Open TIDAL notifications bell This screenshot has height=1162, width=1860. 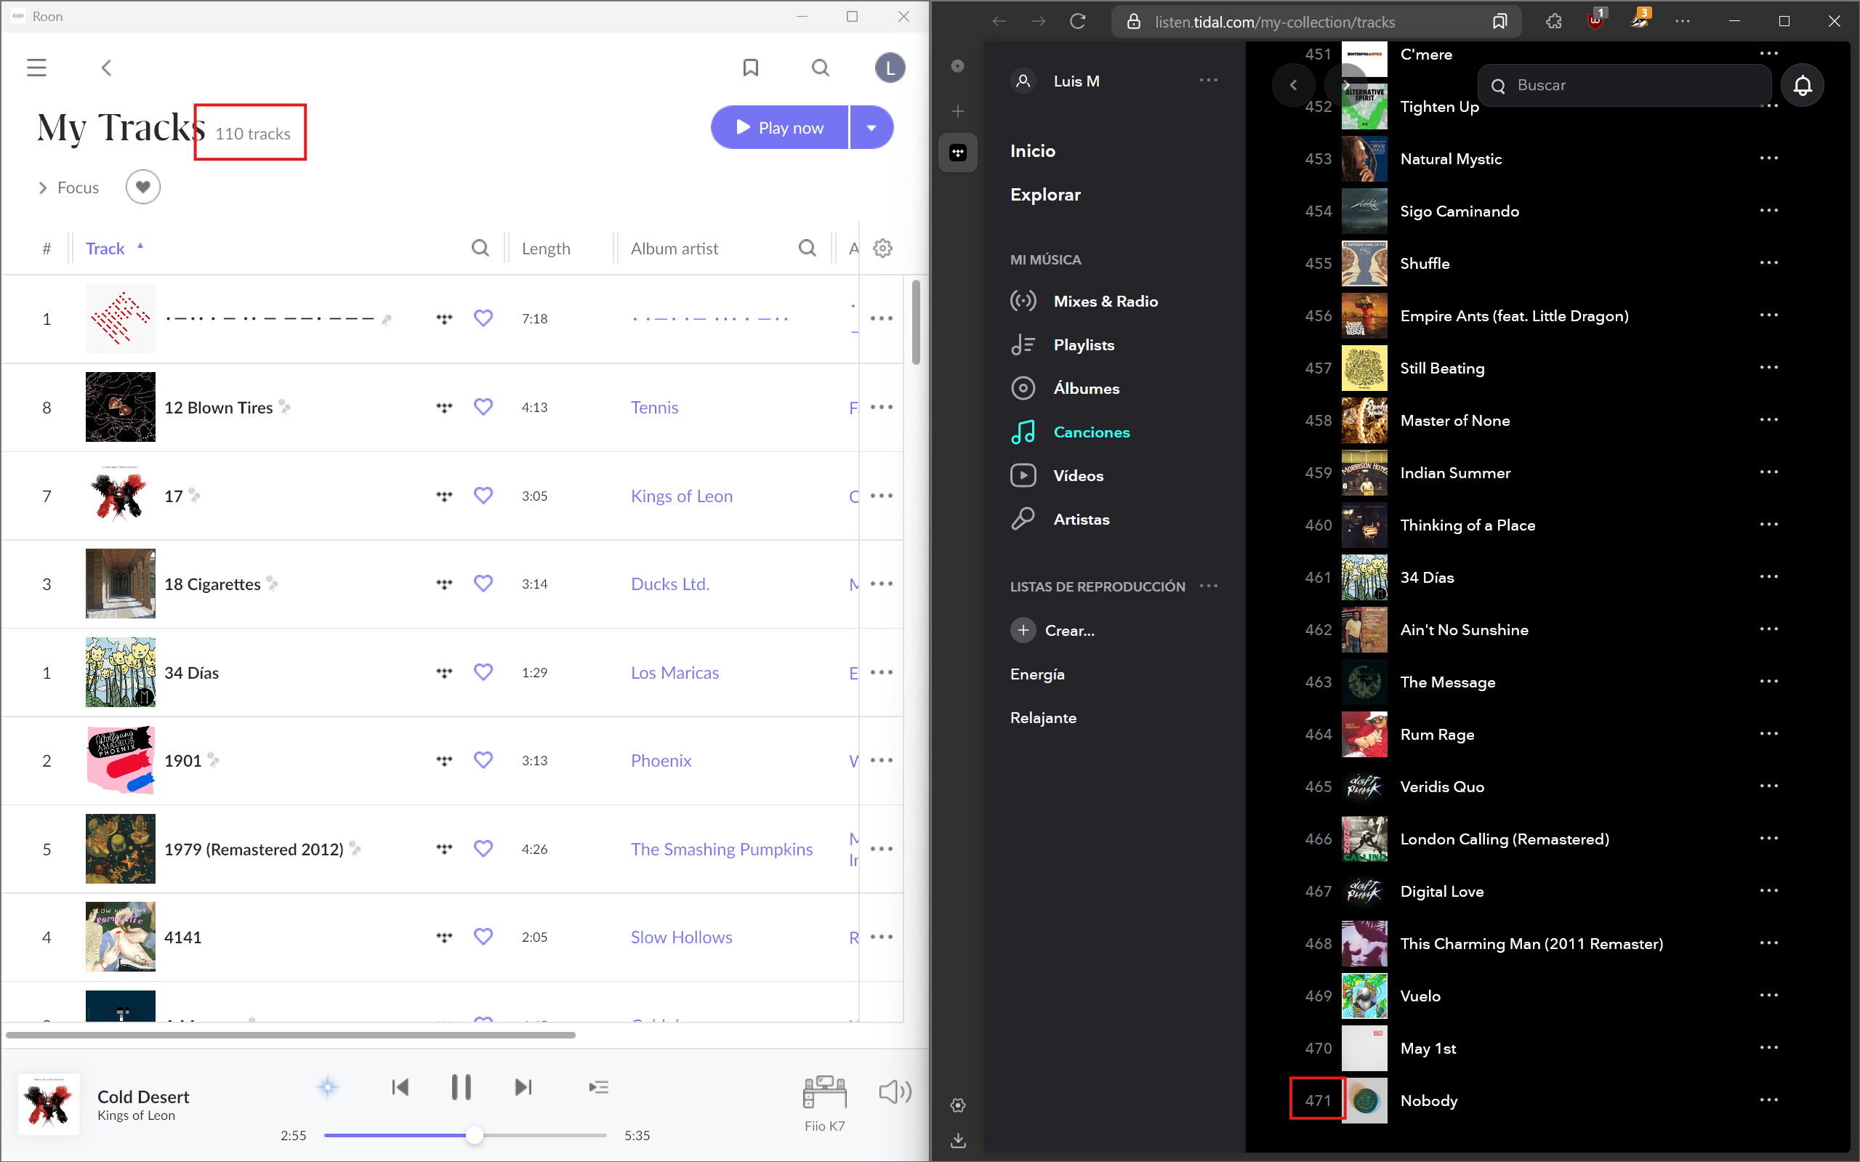pos(1803,85)
